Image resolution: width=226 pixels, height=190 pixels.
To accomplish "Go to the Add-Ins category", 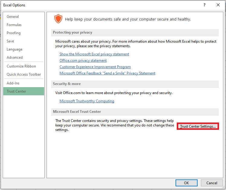I will click(x=24, y=83).
